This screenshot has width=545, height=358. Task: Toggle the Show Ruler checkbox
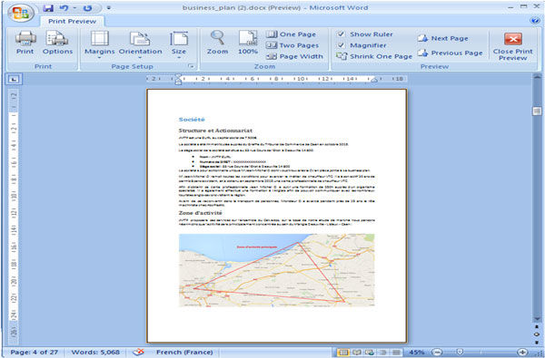(x=341, y=34)
